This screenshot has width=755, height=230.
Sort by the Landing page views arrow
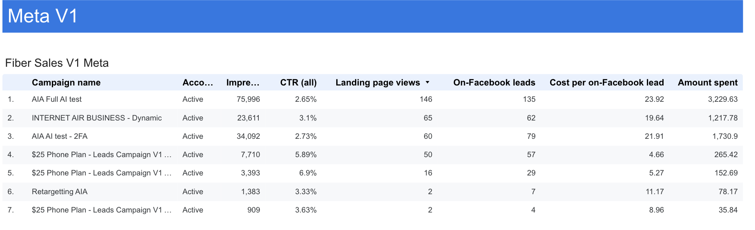pyautogui.click(x=427, y=82)
